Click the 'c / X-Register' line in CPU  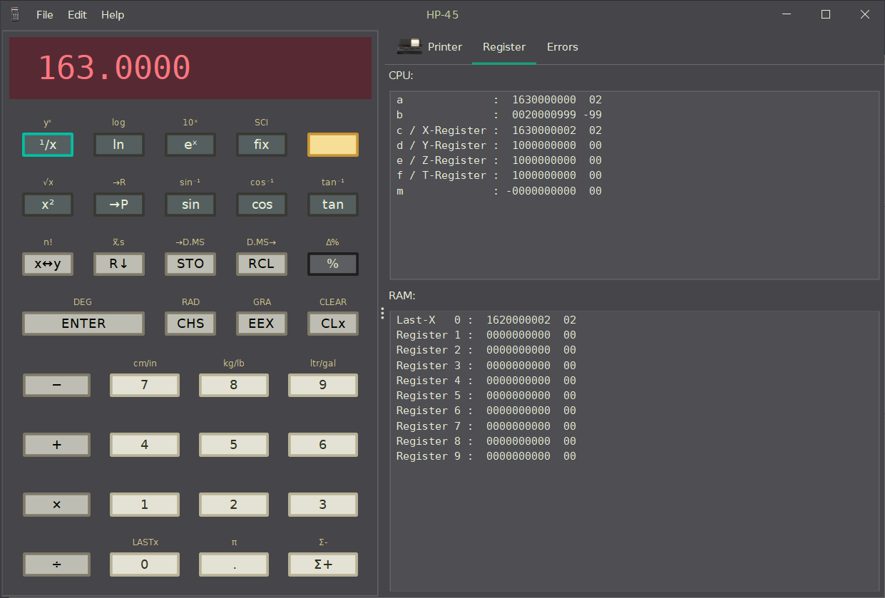tap(499, 130)
